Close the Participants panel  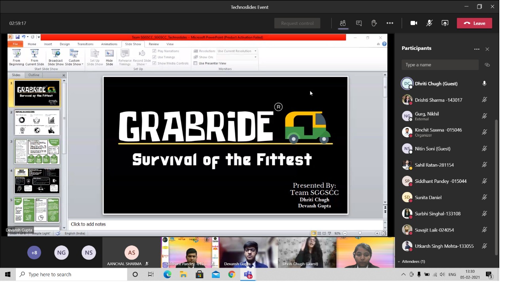tap(487, 49)
